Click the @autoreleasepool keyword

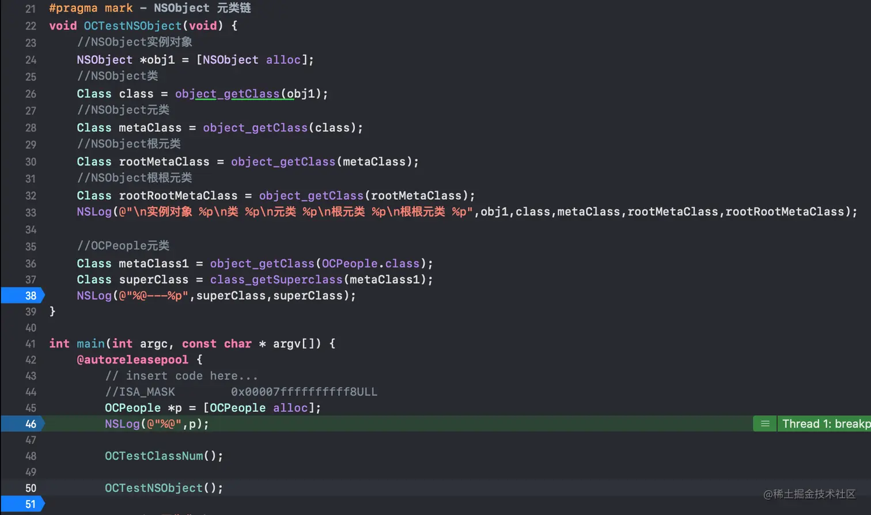coord(132,360)
